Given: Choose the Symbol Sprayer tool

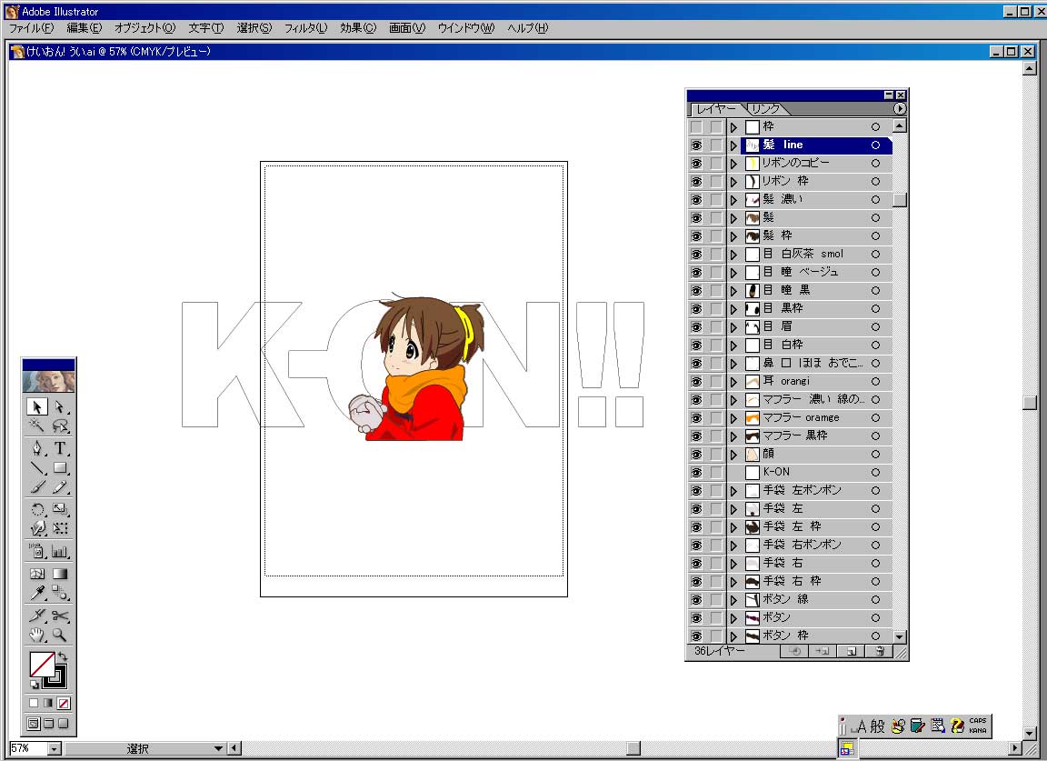Looking at the screenshot, I should pyautogui.click(x=37, y=551).
